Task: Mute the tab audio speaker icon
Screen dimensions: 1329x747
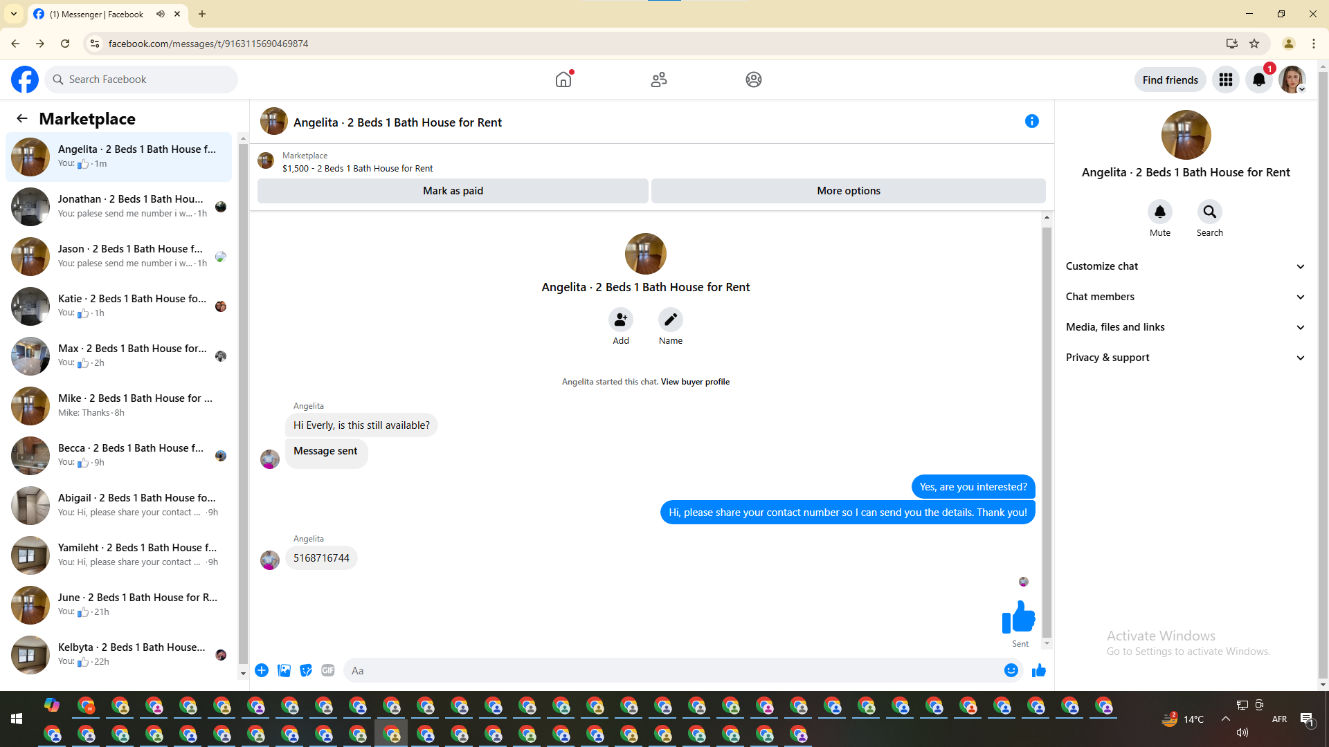Action: (x=161, y=14)
